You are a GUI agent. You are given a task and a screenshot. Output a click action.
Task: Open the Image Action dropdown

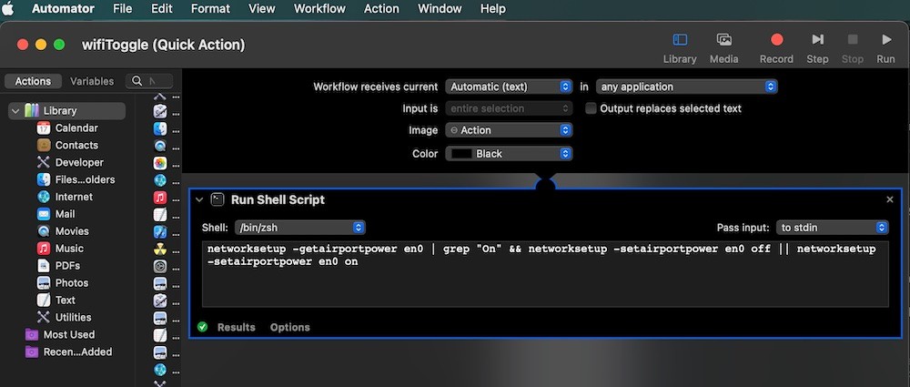509,130
